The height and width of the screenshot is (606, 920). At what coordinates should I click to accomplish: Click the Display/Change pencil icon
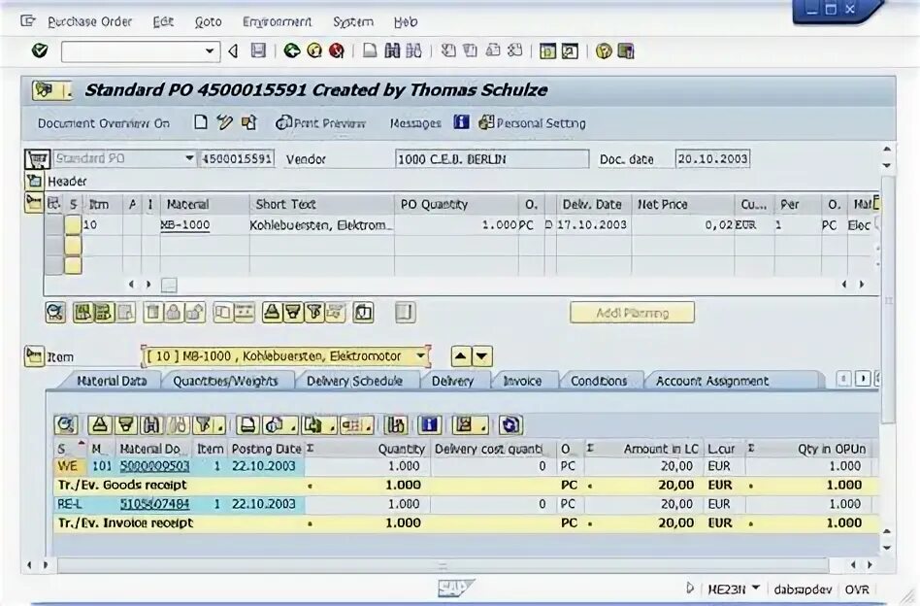(x=224, y=122)
